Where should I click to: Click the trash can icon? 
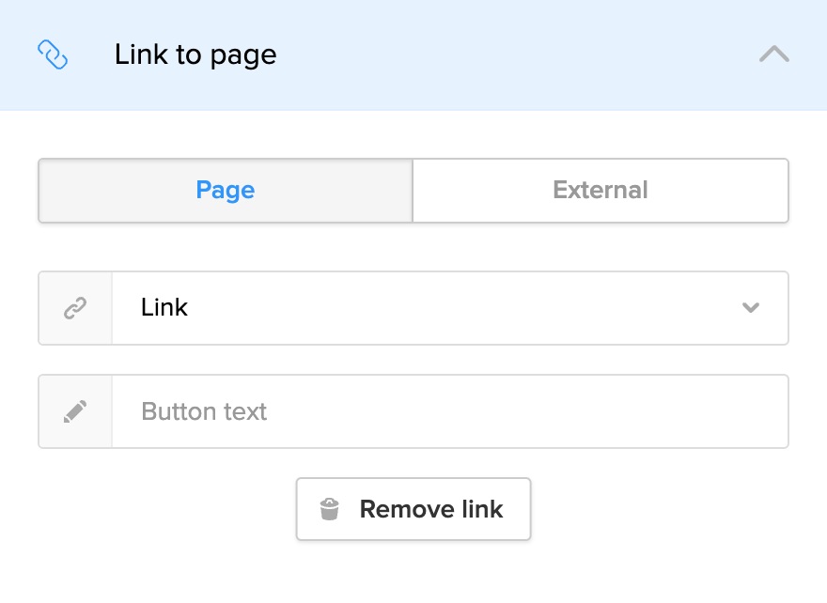click(x=329, y=510)
